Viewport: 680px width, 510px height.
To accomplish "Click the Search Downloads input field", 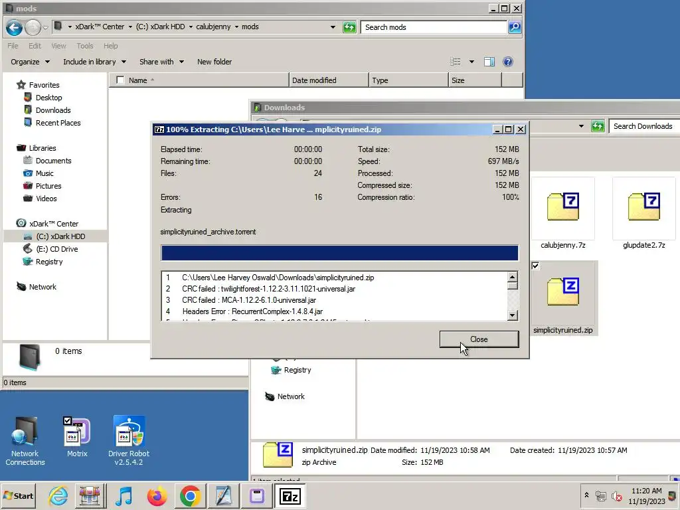I will tap(644, 126).
